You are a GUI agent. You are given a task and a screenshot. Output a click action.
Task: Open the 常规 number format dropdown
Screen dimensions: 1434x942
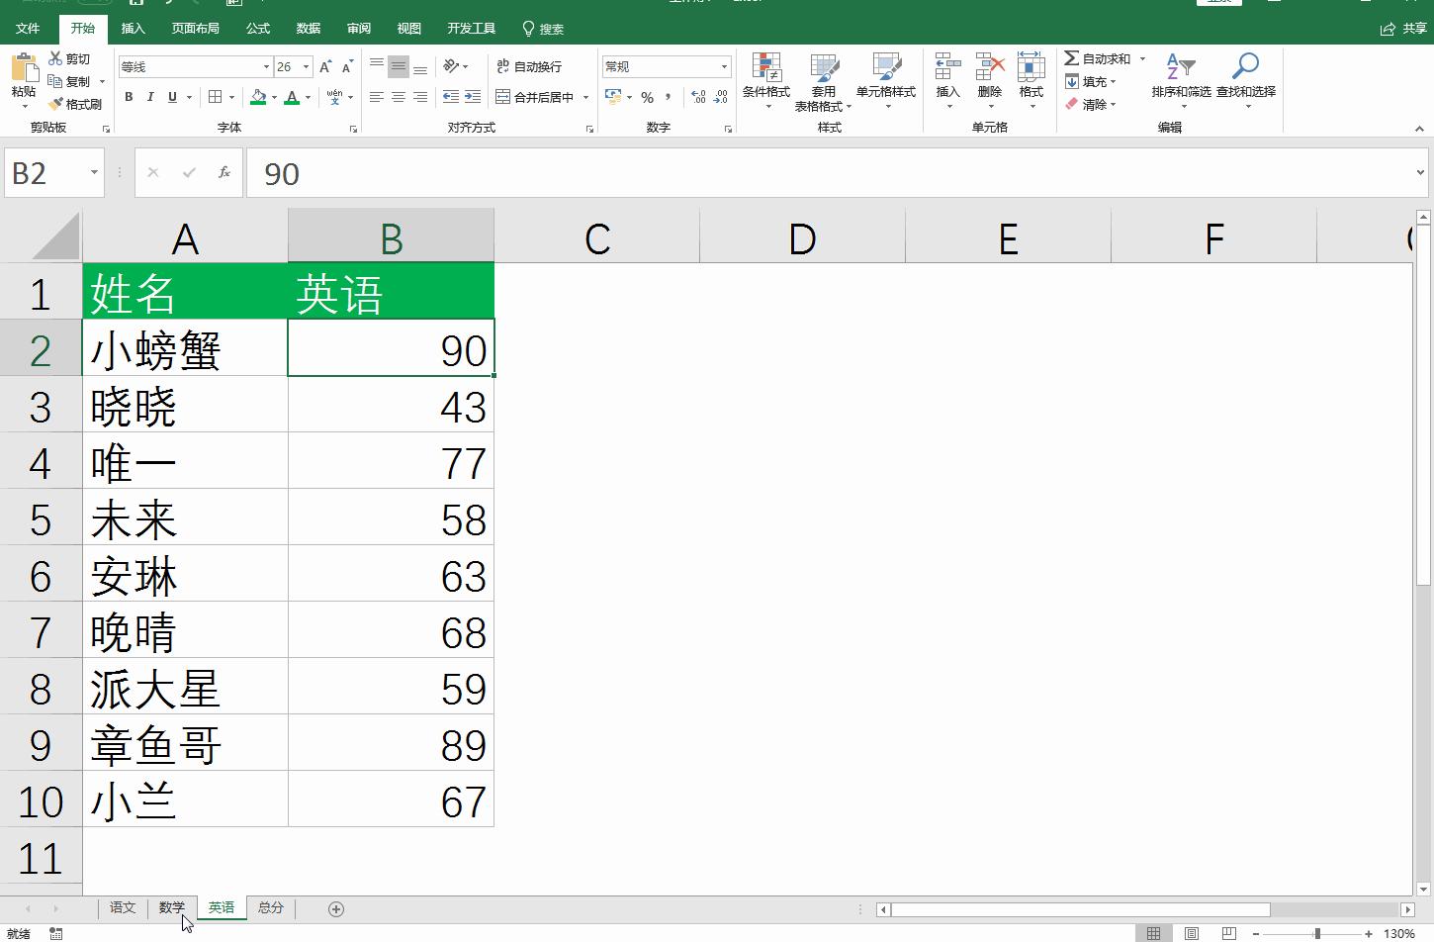point(665,65)
